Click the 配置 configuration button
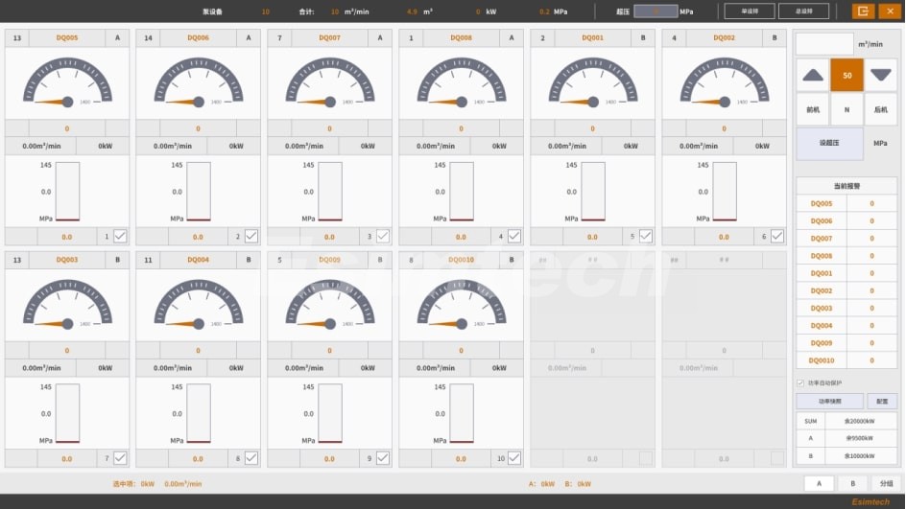 (881, 401)
